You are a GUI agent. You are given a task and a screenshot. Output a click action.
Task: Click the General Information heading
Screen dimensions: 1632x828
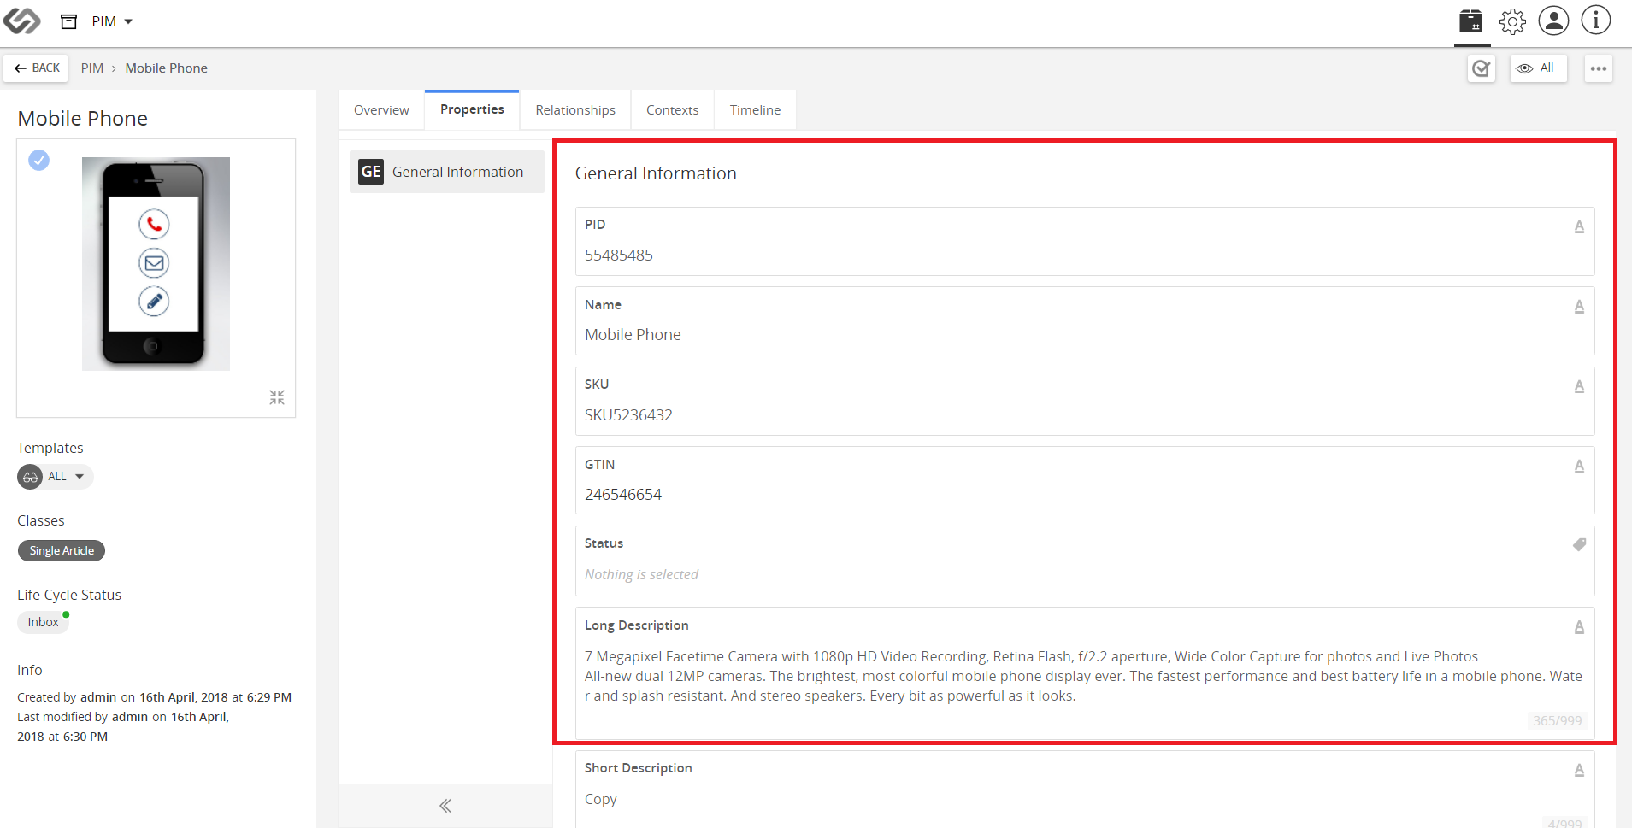click(656, 173)
